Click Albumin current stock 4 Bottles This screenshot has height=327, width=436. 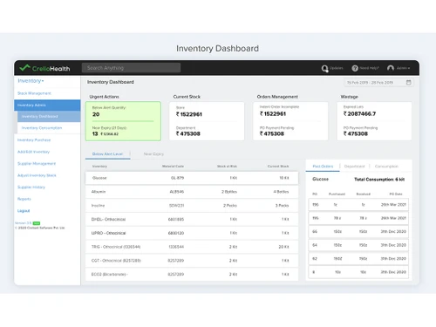[x=281, y=192]
